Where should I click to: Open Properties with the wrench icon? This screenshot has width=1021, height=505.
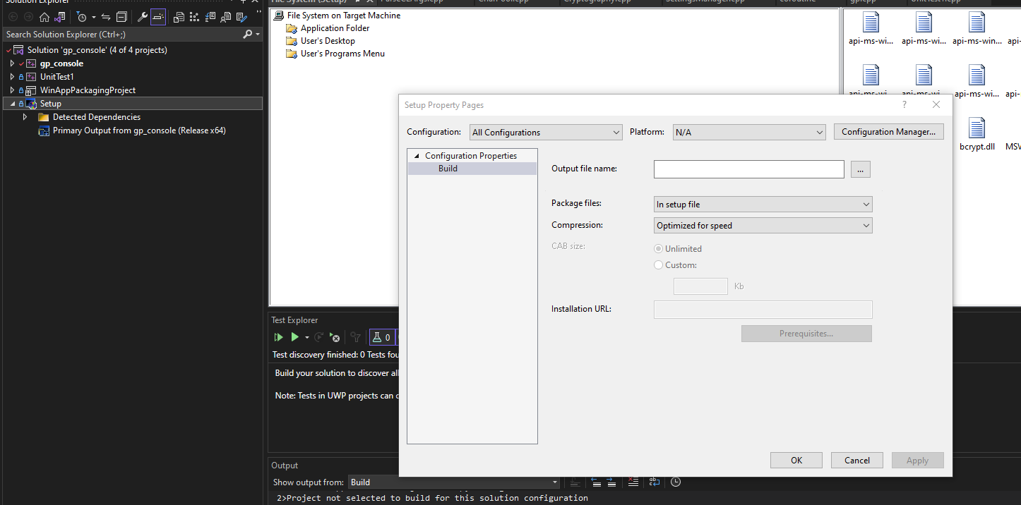143,17
